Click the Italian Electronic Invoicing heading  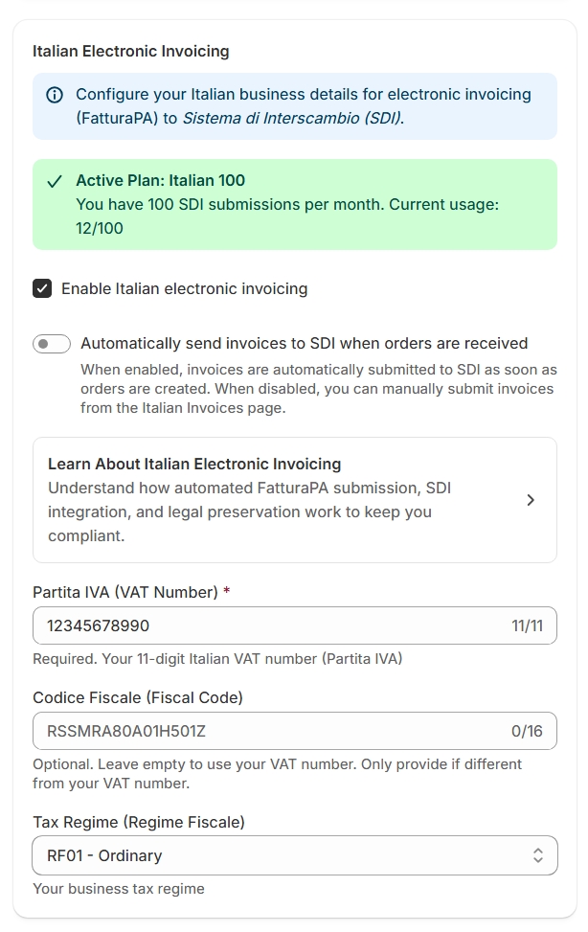131,50
